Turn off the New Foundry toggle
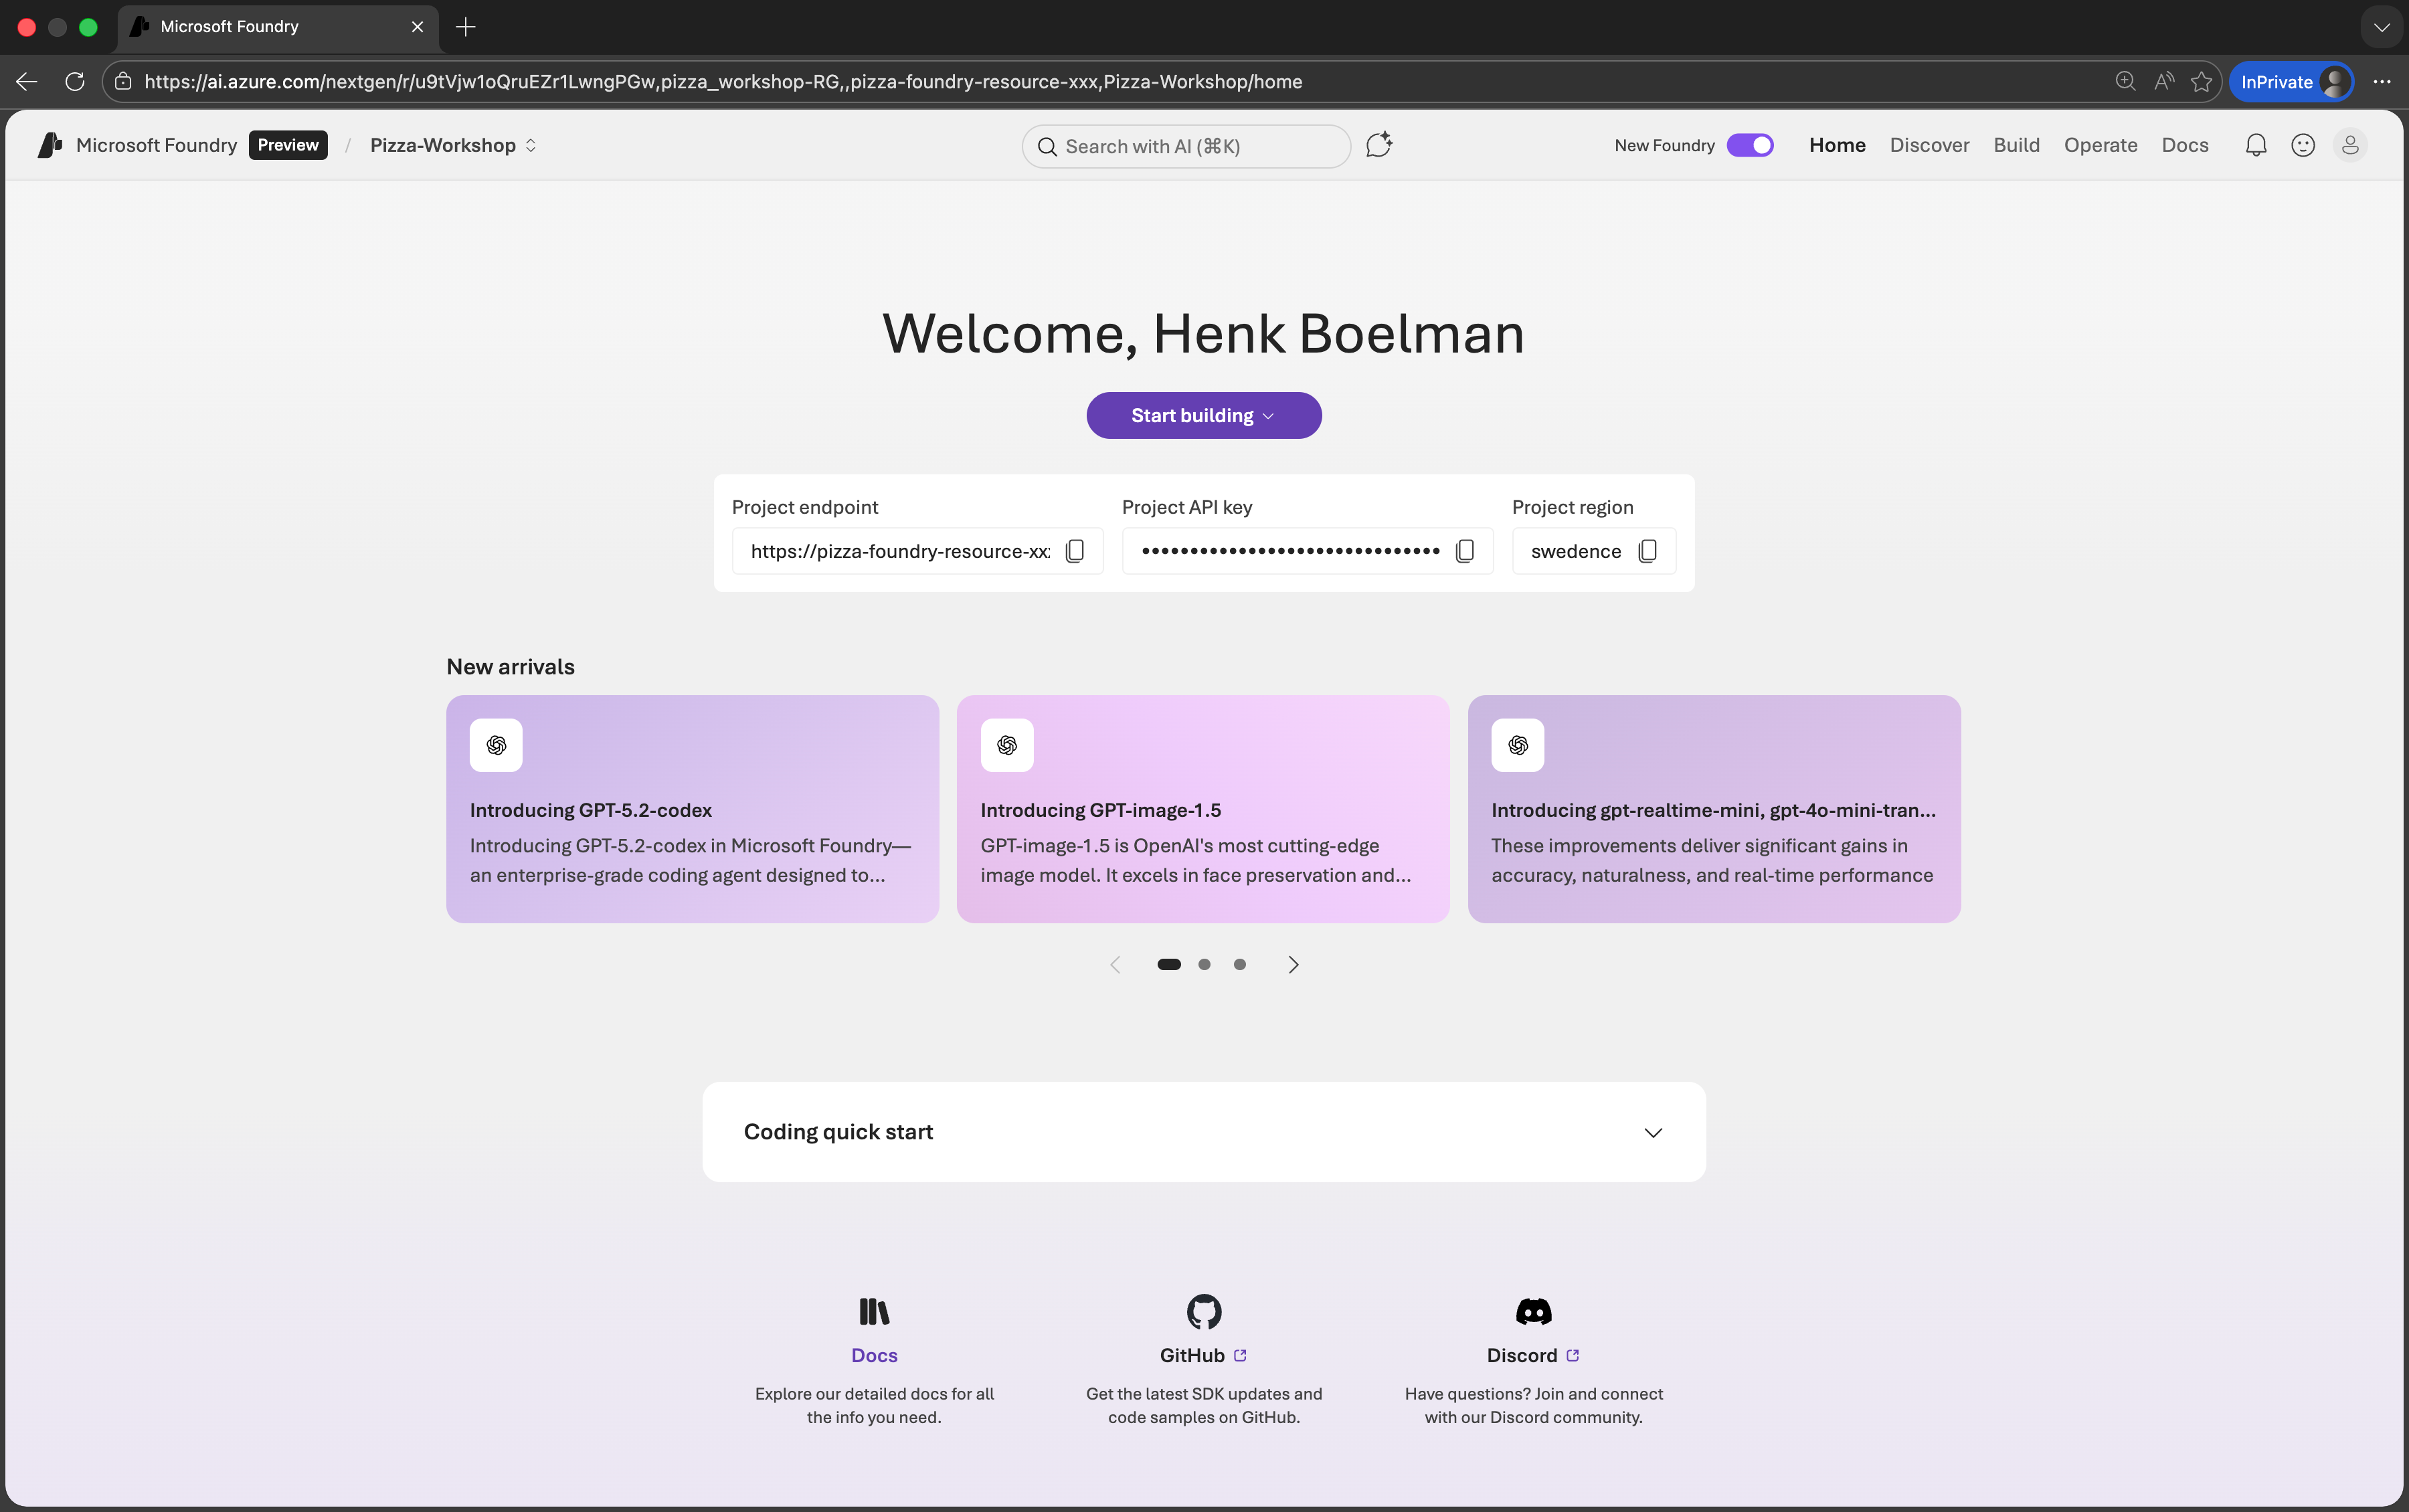 (1750, 145)
